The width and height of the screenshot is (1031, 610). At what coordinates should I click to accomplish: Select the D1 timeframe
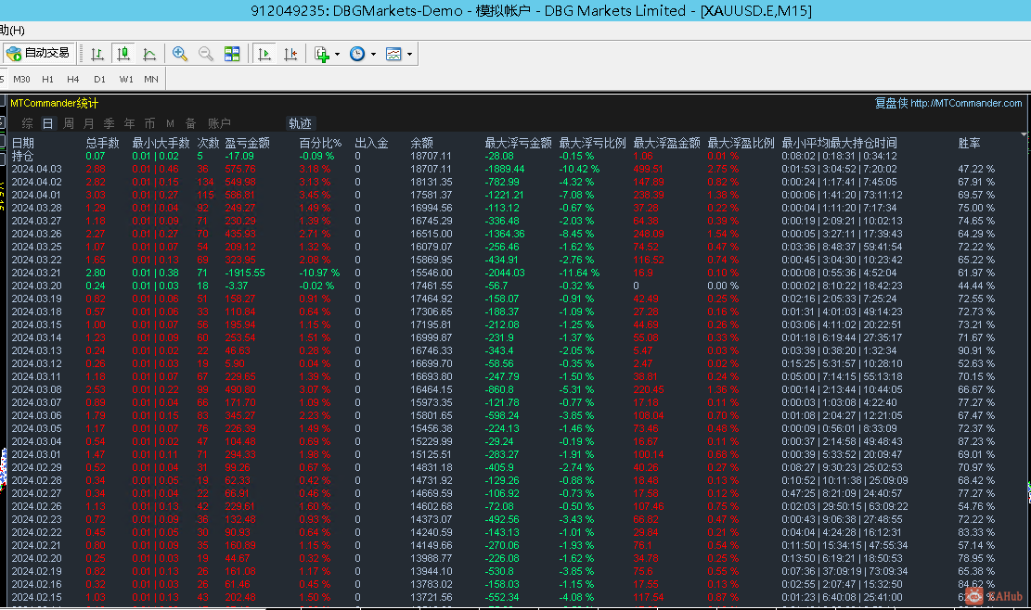(x=99, y=79)
